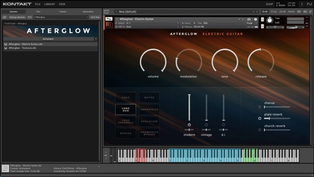
Task: Enable the church reverb power button
Action: (x=260, y=130)
